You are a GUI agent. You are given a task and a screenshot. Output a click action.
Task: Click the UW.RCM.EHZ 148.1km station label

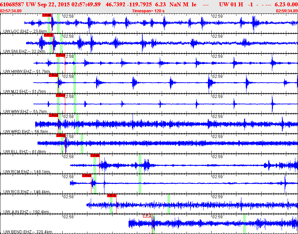point(26,172)
